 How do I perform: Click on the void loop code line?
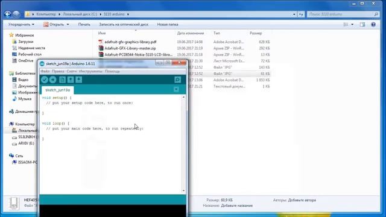55,123
